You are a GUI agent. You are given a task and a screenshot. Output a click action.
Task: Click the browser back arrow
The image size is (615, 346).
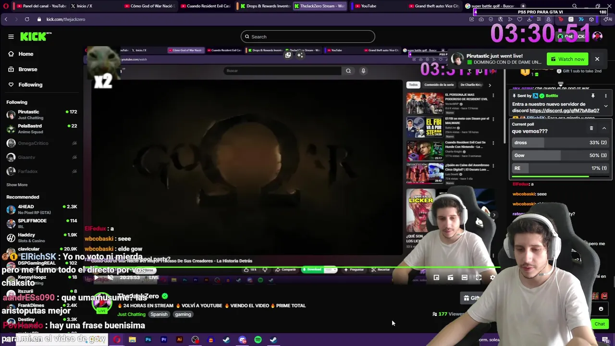click(x=6, y=19)
